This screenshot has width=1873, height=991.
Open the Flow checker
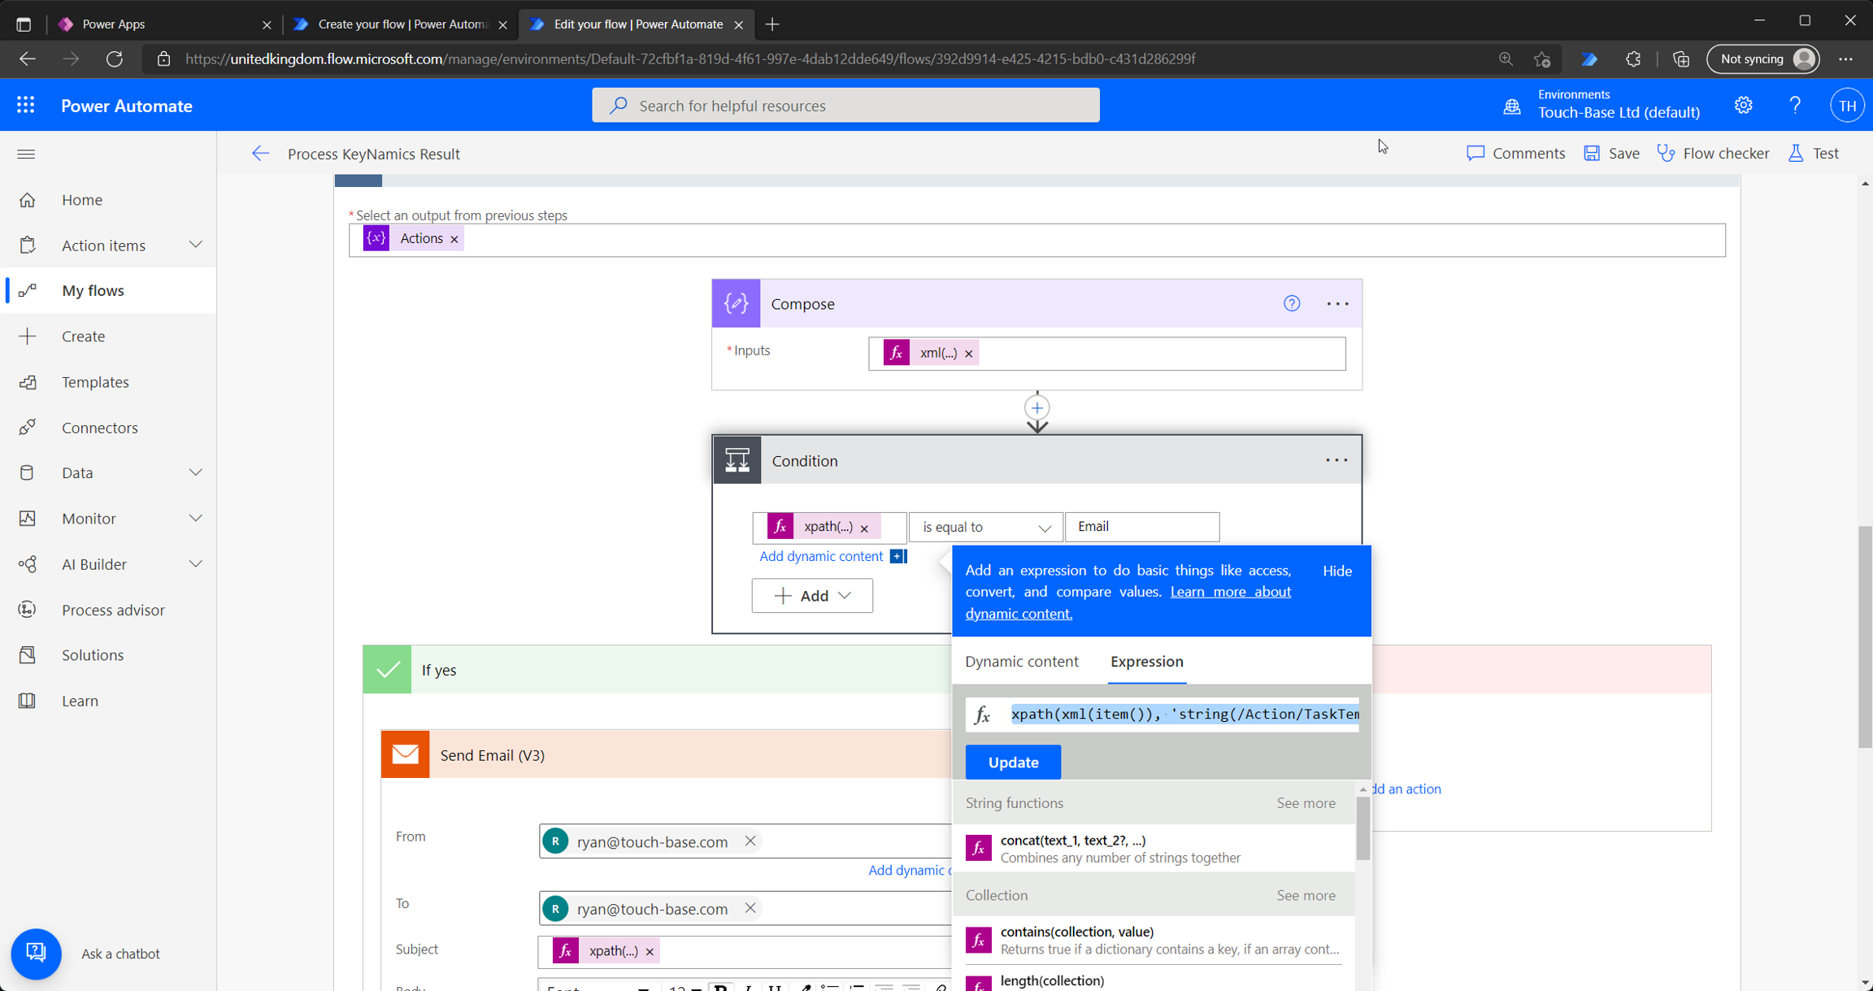click(1713, 154)
